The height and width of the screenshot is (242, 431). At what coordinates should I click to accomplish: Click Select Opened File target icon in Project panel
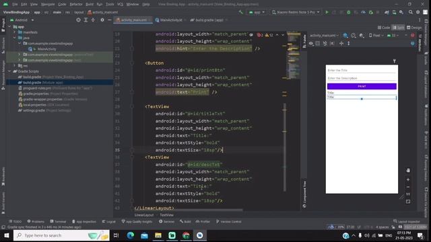(x=78, y=19)
